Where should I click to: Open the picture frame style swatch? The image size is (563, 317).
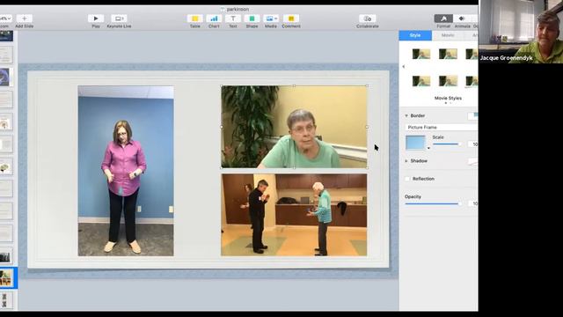point(416,143)
